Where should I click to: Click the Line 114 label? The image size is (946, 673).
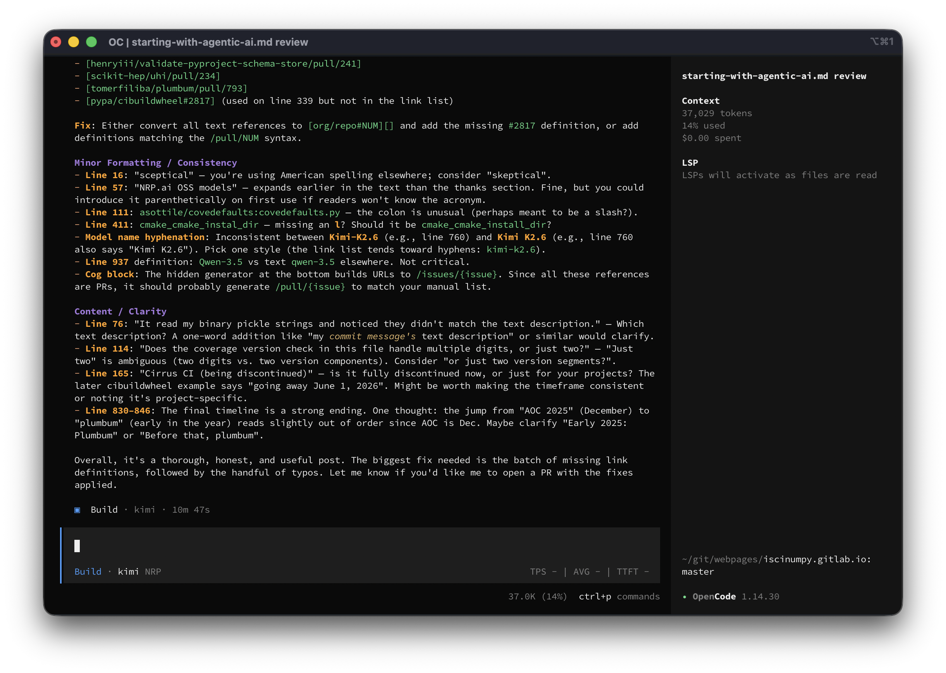pos(107,349)
